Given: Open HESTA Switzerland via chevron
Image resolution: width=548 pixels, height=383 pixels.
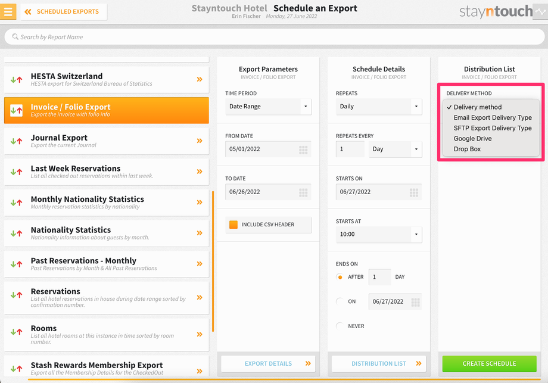Looking at the screenshot, I should click(x=200, y=79).
